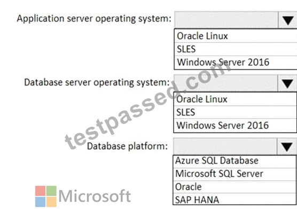Choose Windows Server 2016 for application server
The width and height of the screenshot is (297, 209).
(x=236, y=63)
